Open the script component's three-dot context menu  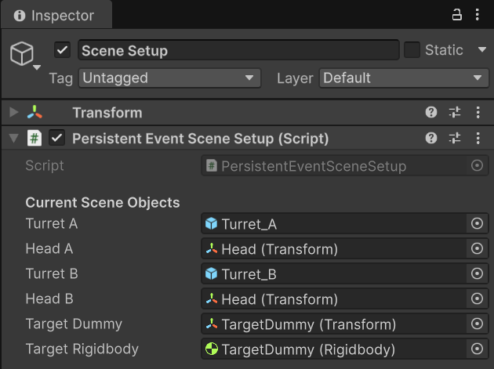(x=478, y=138)
